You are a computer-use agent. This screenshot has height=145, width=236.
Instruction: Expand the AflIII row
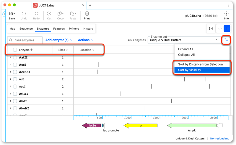coord(10,94)
